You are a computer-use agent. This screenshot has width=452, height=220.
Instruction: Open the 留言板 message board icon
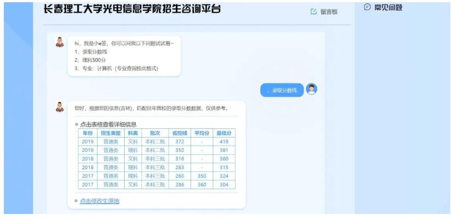(314, 12)
